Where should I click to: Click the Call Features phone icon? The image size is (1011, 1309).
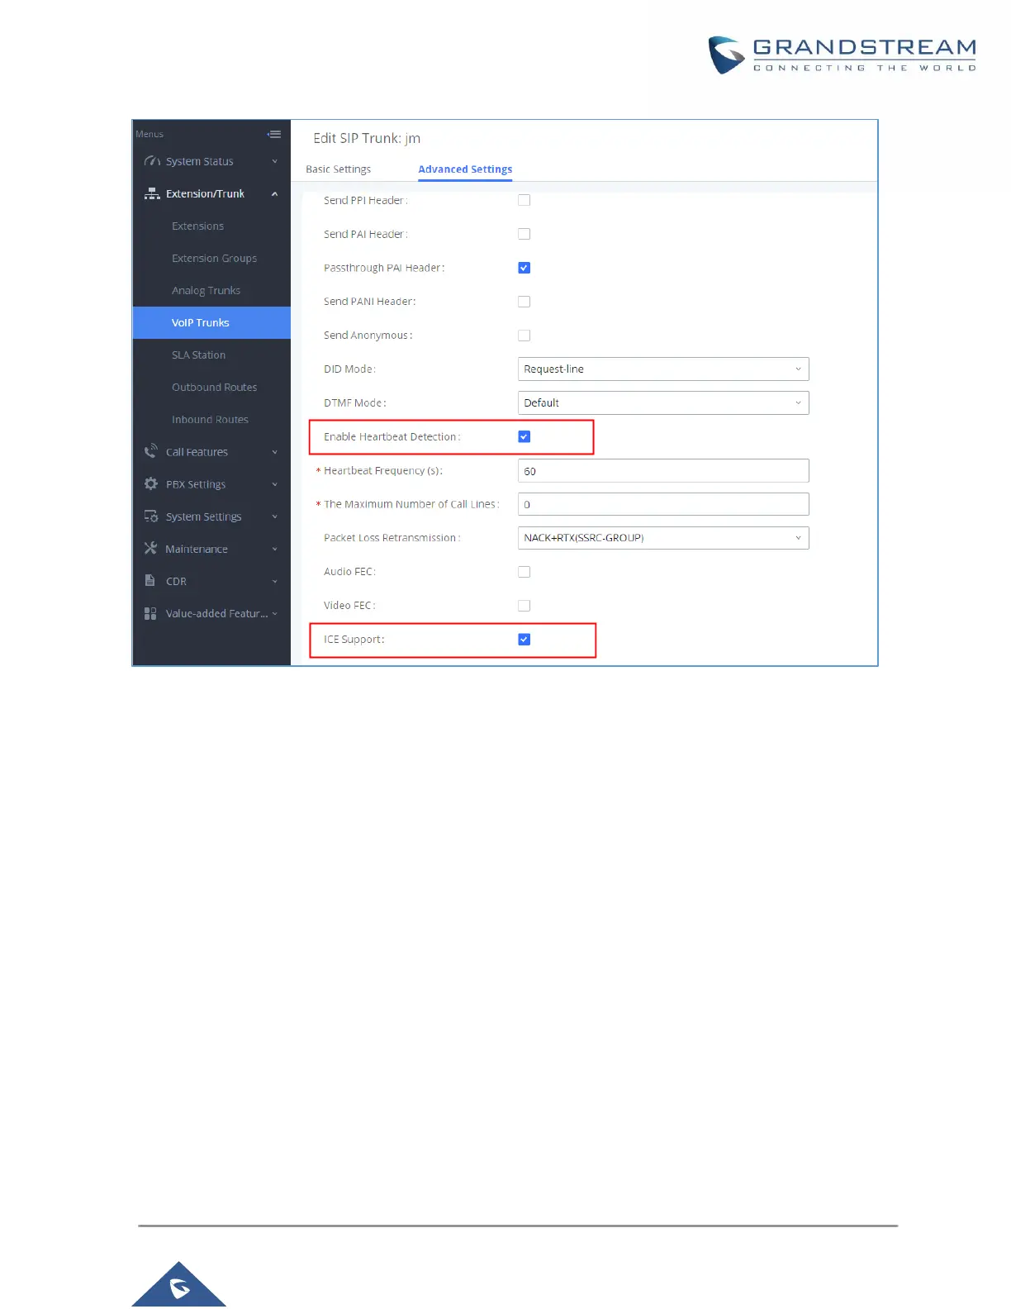(x=151, y=451)
